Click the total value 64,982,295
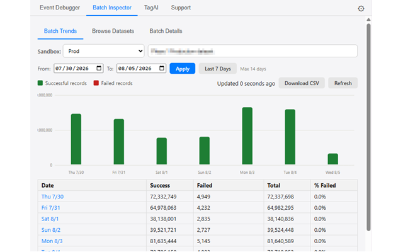 [280, 208]
